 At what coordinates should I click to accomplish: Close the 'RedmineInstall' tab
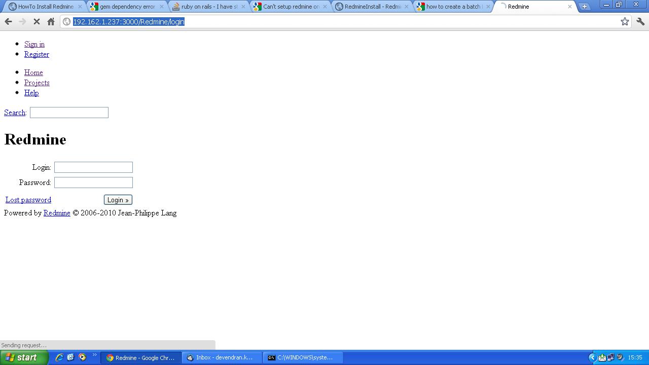[x=407, y=7]
